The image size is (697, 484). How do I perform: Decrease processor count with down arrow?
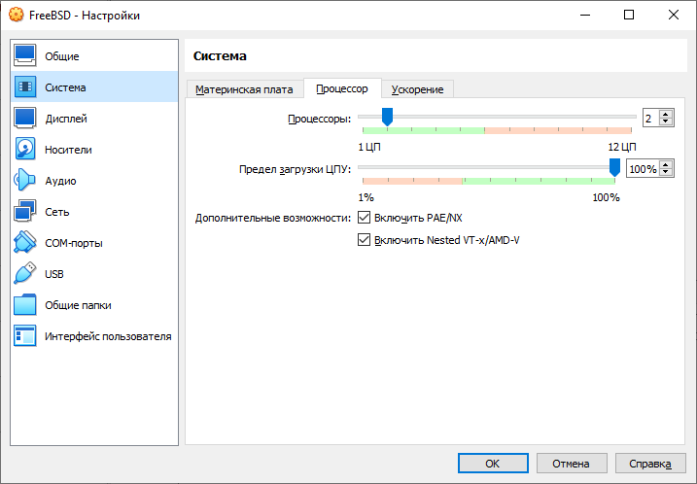coord(666,121)
